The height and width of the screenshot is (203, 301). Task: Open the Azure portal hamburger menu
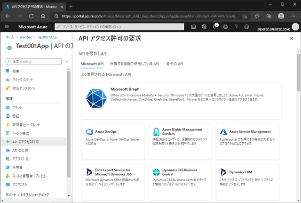(x=7, y=27)
